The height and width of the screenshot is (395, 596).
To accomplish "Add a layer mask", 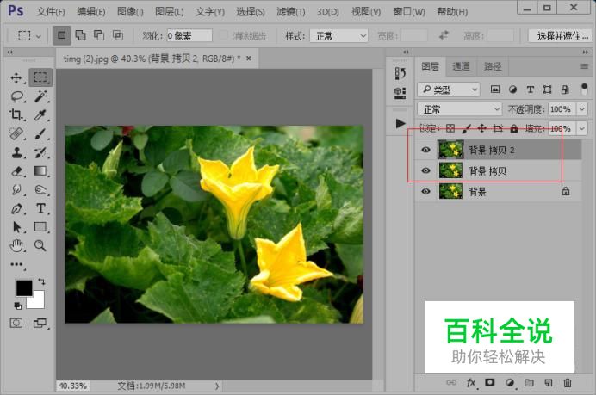I will tap(490, 382).
